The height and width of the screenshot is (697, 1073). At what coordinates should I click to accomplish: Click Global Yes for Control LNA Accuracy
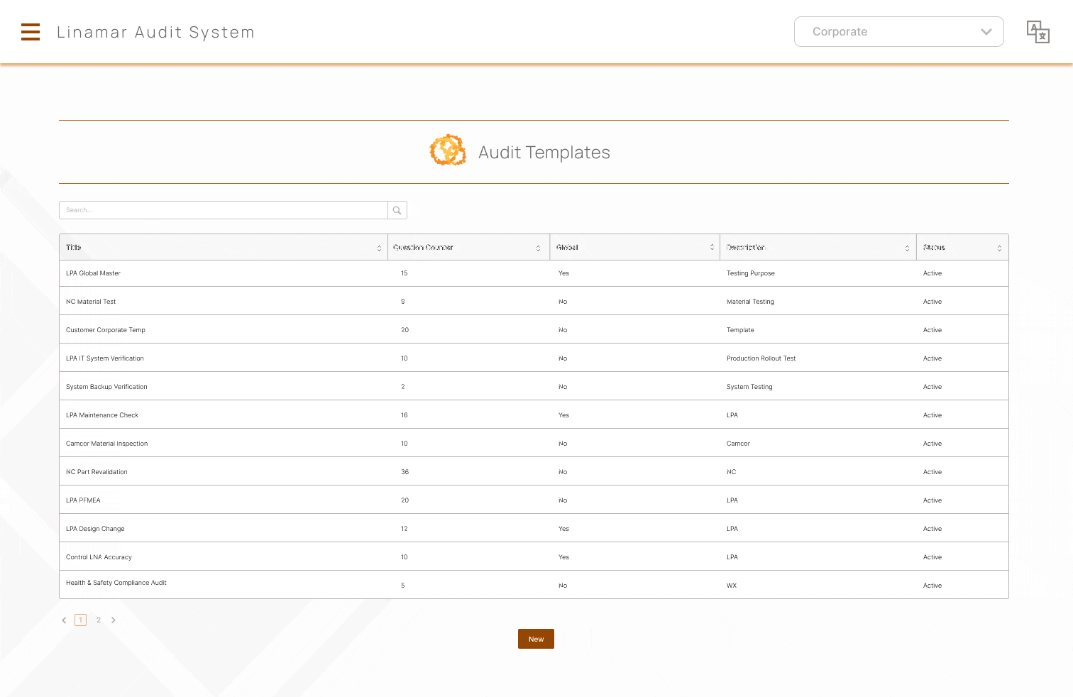coord(563,557)
